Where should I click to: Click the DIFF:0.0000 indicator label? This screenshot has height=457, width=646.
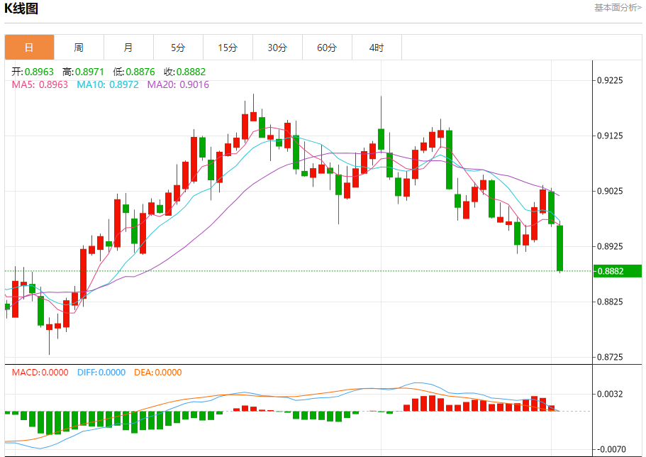101,373
